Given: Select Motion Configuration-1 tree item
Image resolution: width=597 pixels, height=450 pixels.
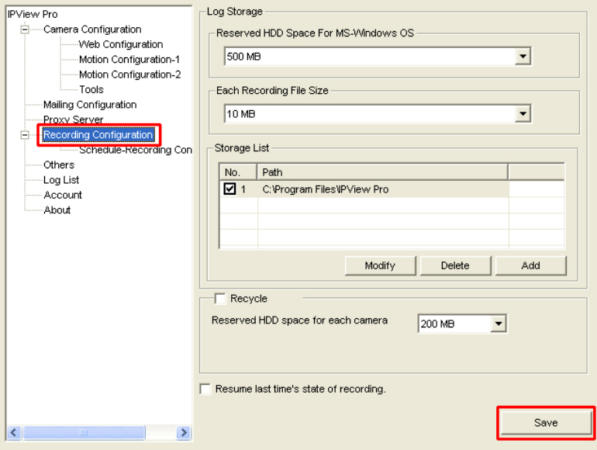Looking at the screenshot, I should [x=129, y=60].
